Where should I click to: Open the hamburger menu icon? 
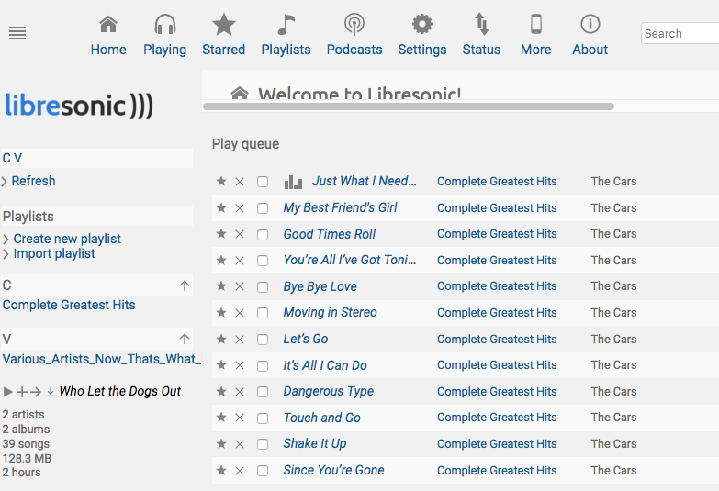pyautogui.click(x=17, y=33)
